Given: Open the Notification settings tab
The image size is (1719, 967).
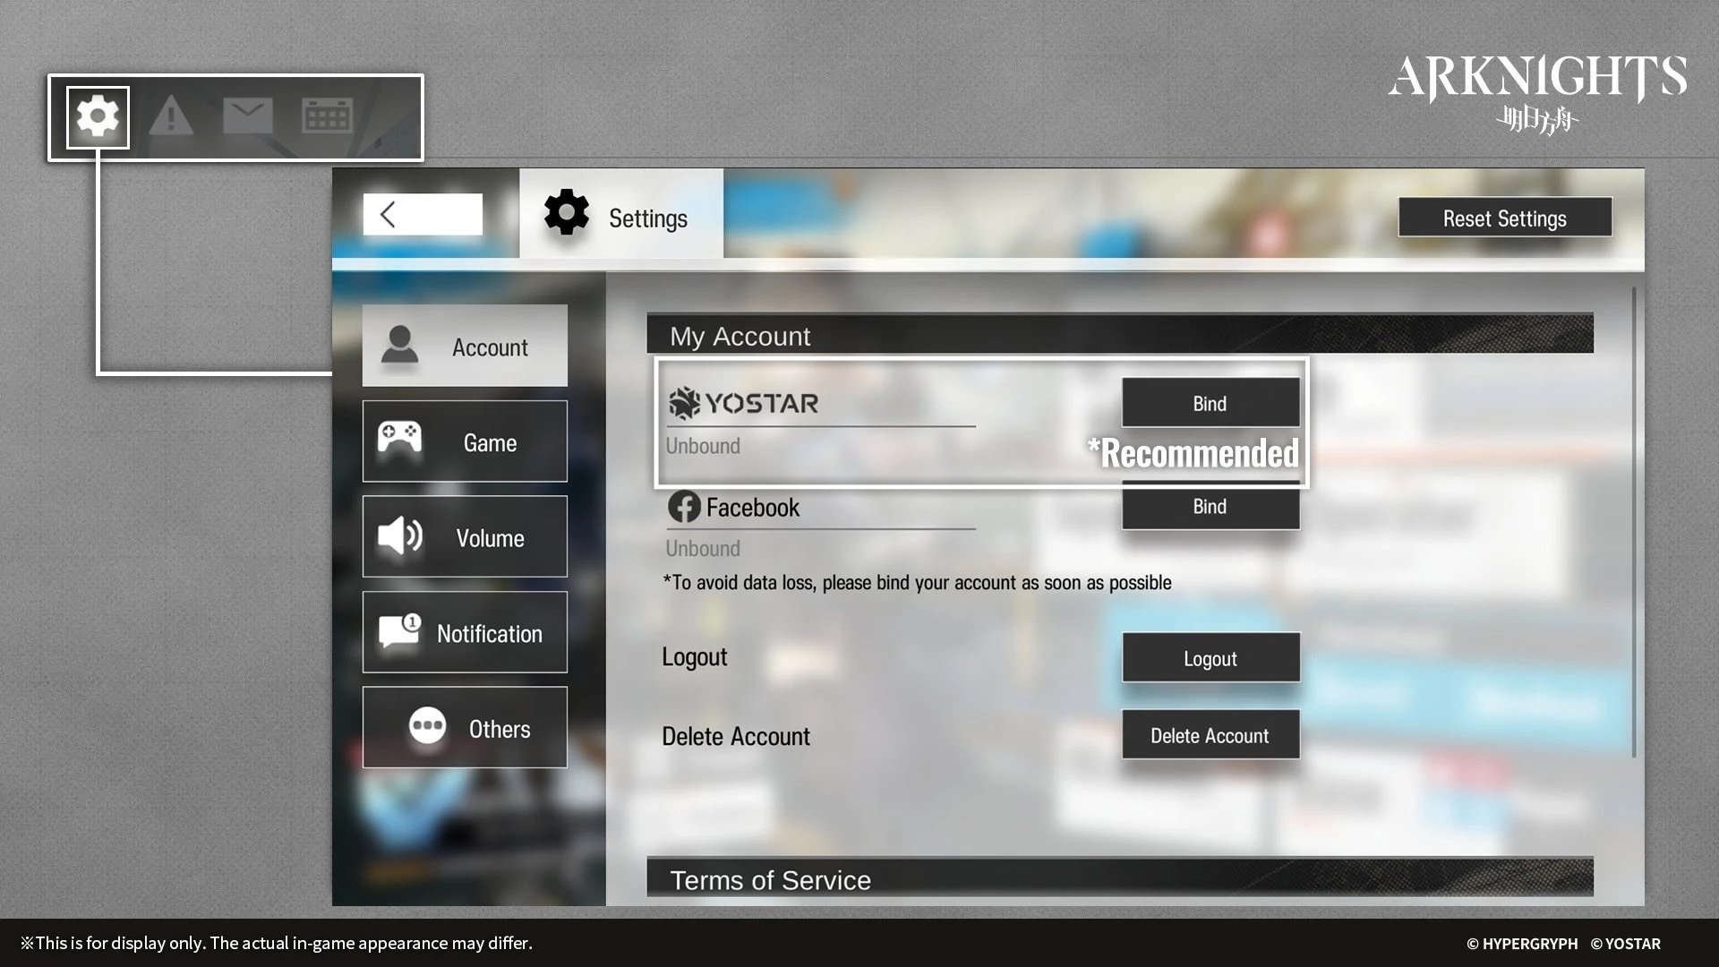Looking at the screenshot, I should [x=465, y=632].
